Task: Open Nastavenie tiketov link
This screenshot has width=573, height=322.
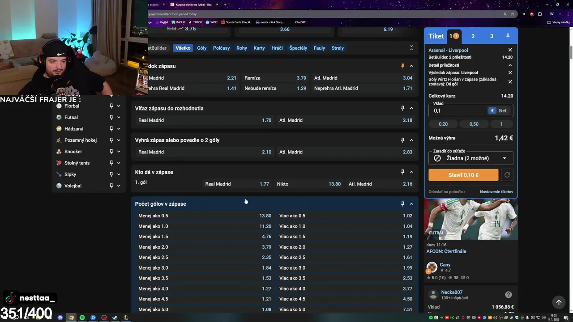Action: [x=496, y=192]
